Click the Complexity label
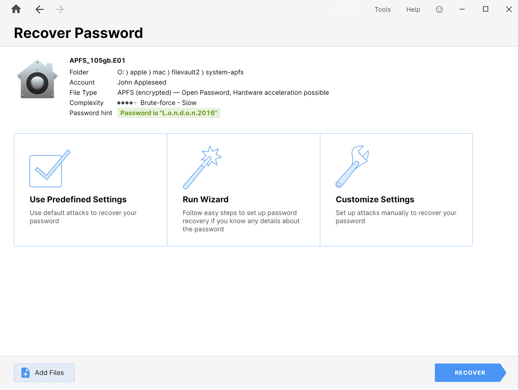Image resolution: width=518 pixels, height=390 pixels. [86, 103]
